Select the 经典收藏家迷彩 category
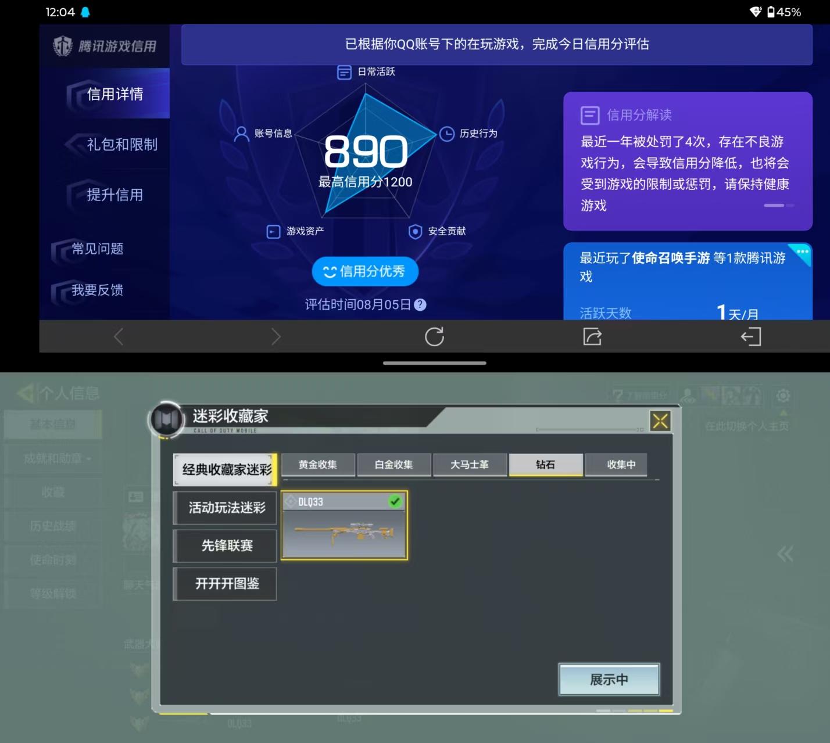 click(226, 469)
